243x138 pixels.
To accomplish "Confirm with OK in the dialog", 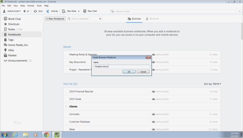I will [129, 72].
